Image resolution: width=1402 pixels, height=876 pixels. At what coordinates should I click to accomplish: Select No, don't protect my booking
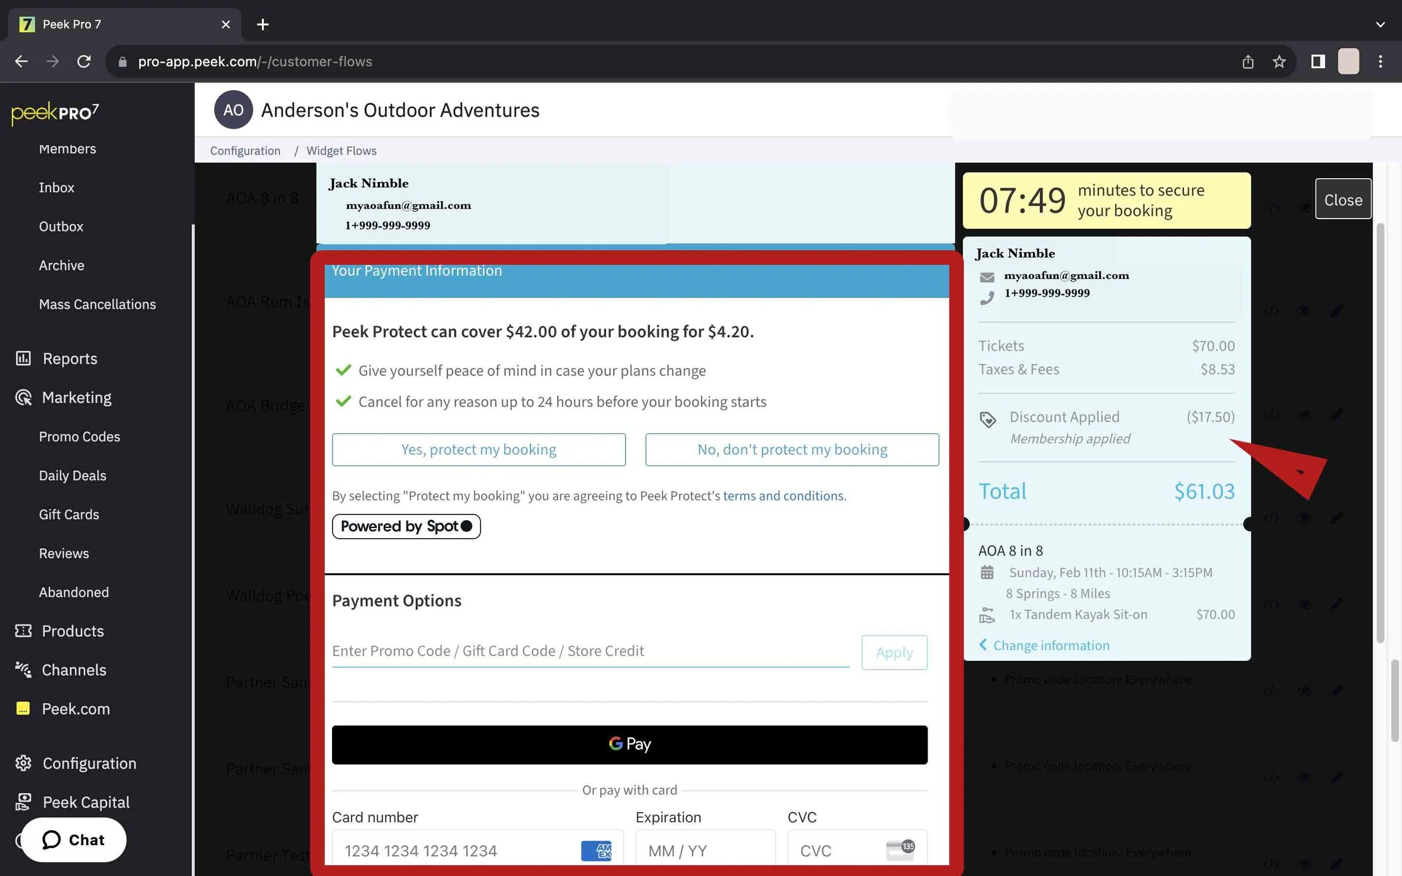coord(792,449)
